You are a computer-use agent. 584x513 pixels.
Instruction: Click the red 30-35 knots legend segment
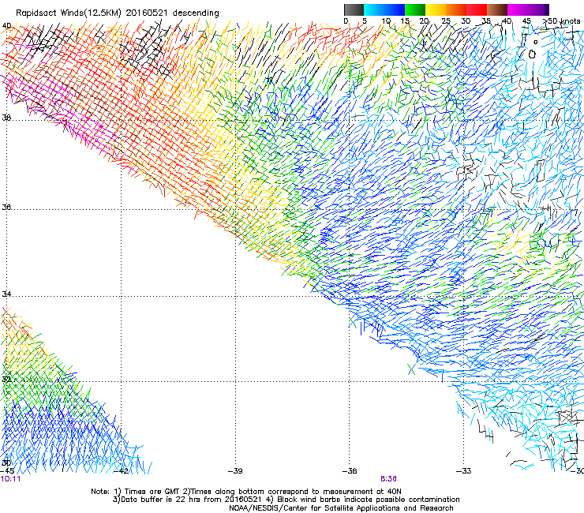point(477,9)
